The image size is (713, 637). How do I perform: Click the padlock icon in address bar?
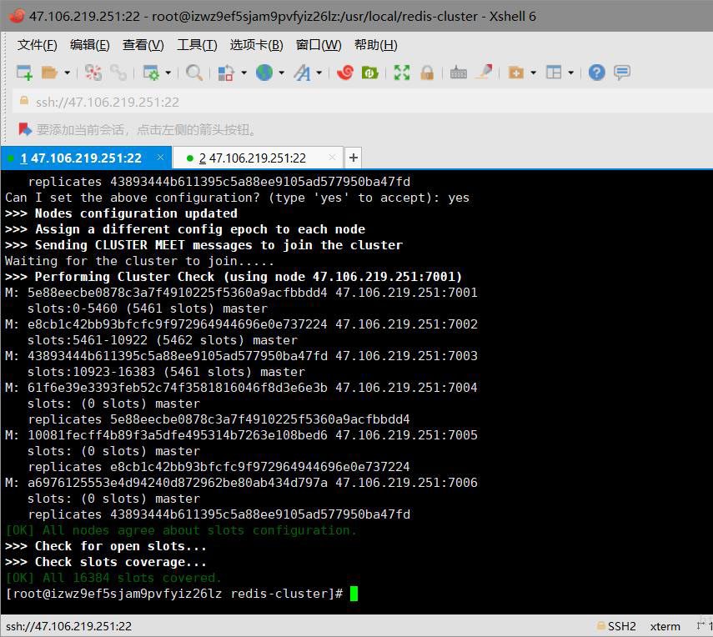tap(24, 101)
